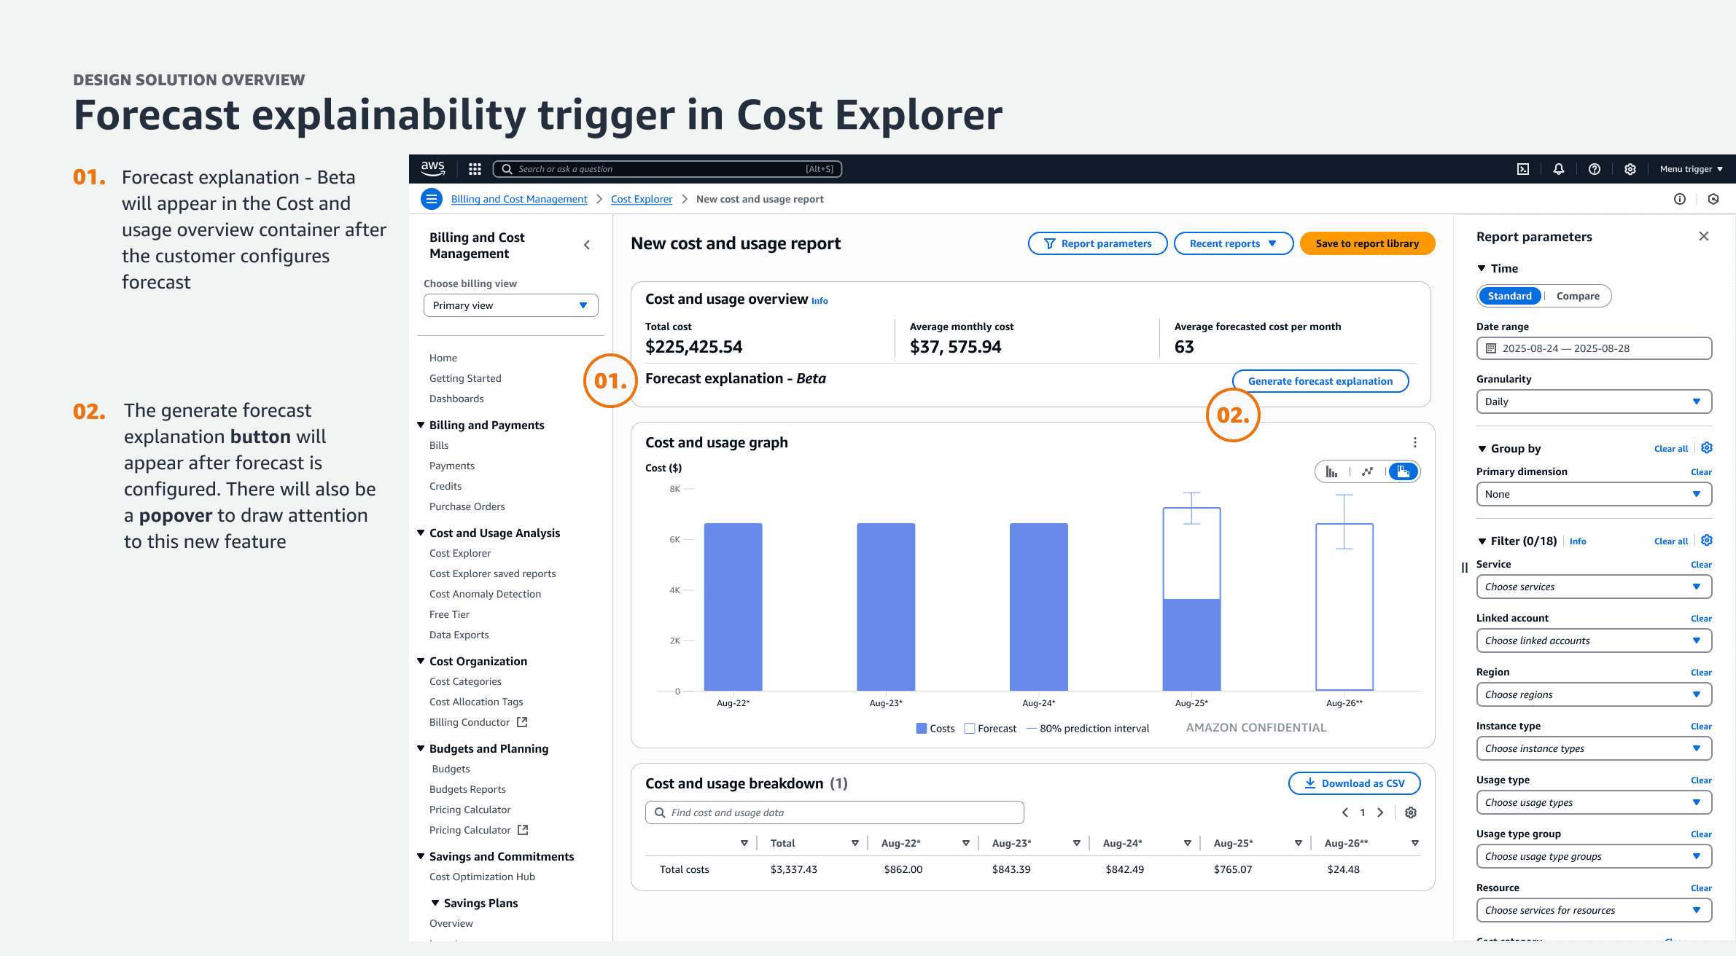Open CloudShell terminal icon
Screen dimensions: 1736x956
1523,169
